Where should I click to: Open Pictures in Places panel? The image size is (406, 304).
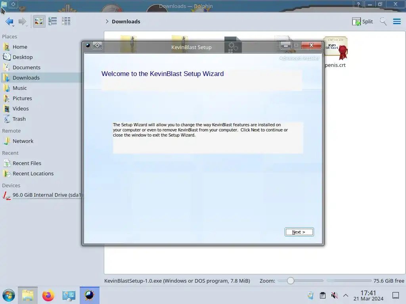click(41, 99)
